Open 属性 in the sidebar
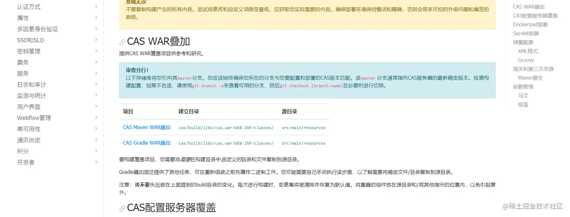 click(x=23, y=18)
